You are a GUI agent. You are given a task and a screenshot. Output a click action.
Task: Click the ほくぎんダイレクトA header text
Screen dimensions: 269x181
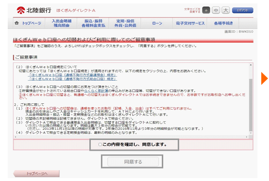[x=76, y=11]
